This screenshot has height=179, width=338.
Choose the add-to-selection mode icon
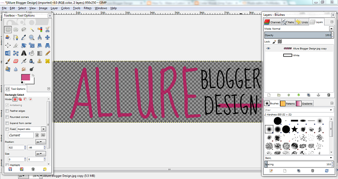(20, 99)
